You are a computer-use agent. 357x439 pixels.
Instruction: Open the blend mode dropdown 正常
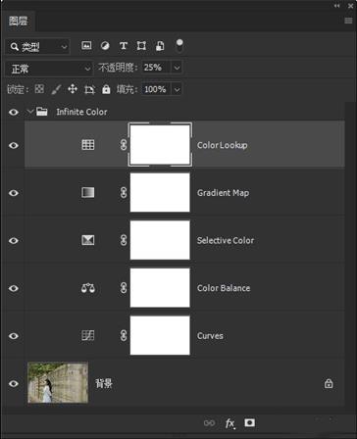[49, 69]
